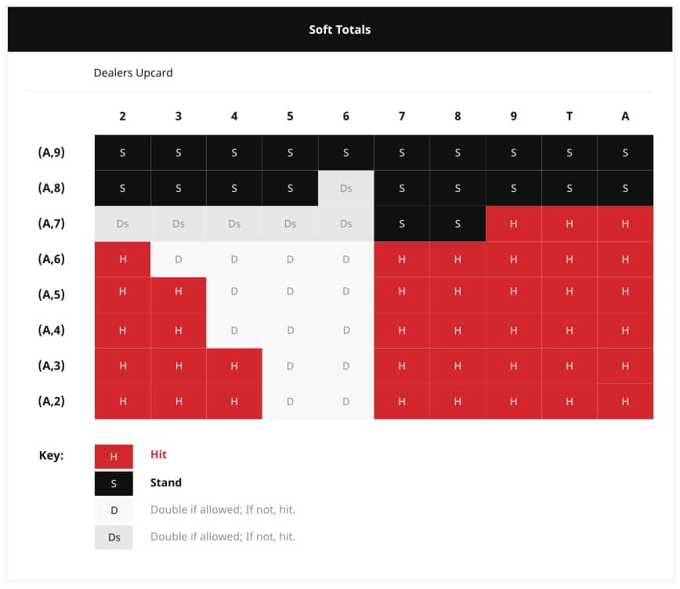Click the H cell for (A,7) versus 9
Screen dimensions: 680x589
pos(513,224)
